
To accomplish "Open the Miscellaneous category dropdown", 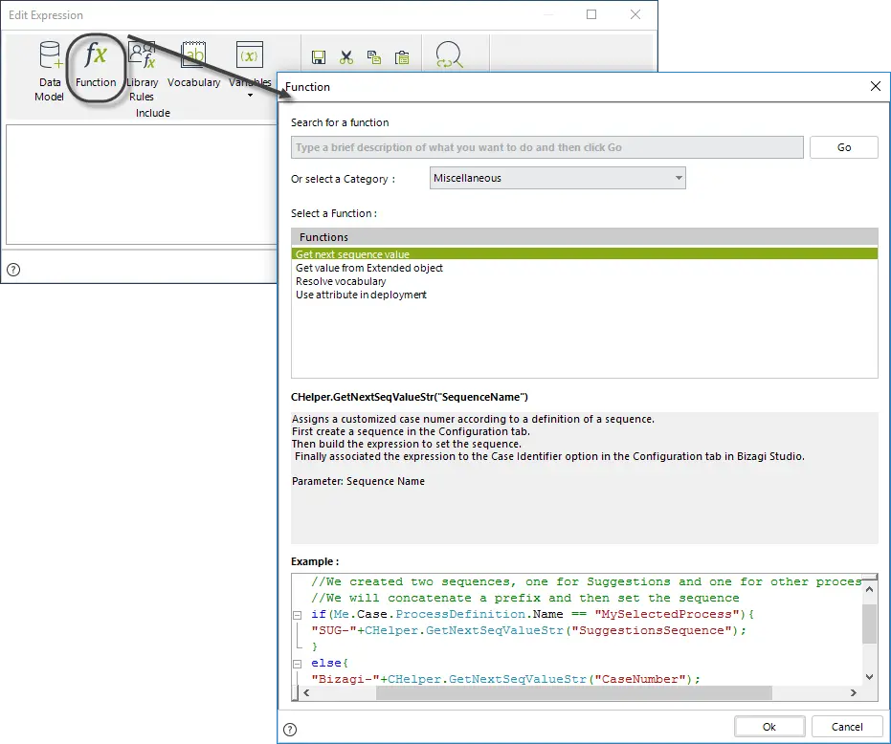I will tap(557, 178).
